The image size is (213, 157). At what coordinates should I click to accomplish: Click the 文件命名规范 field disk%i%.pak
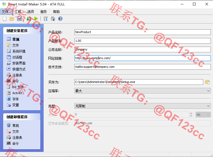pyautogui.click(x=142, y=123)
